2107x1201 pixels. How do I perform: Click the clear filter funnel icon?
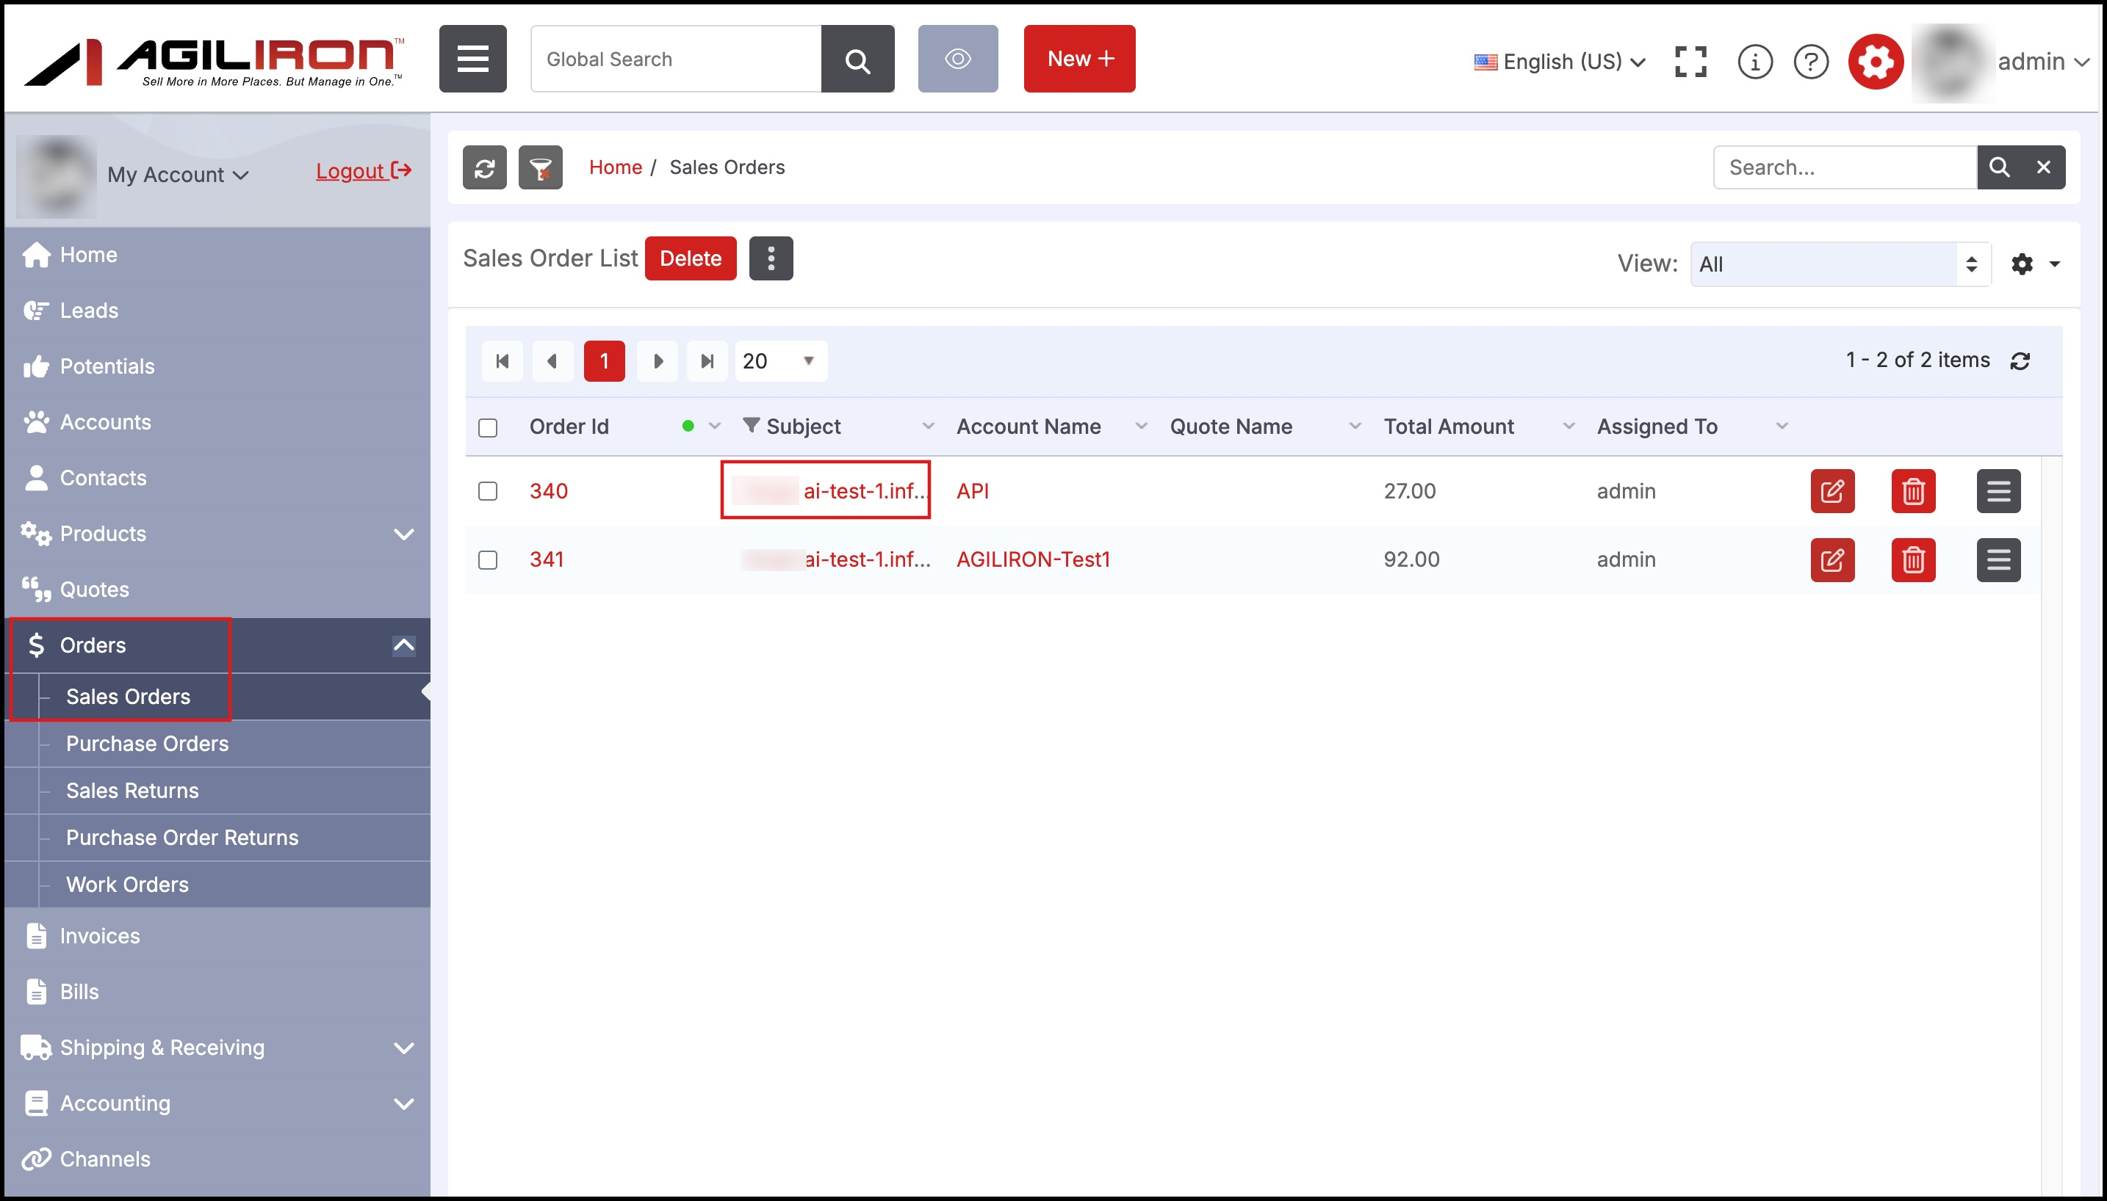pos(541,167)
